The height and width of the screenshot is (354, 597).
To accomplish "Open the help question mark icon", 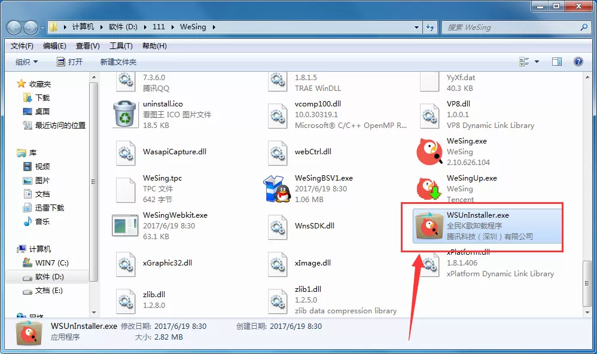I will click(578, 62).
